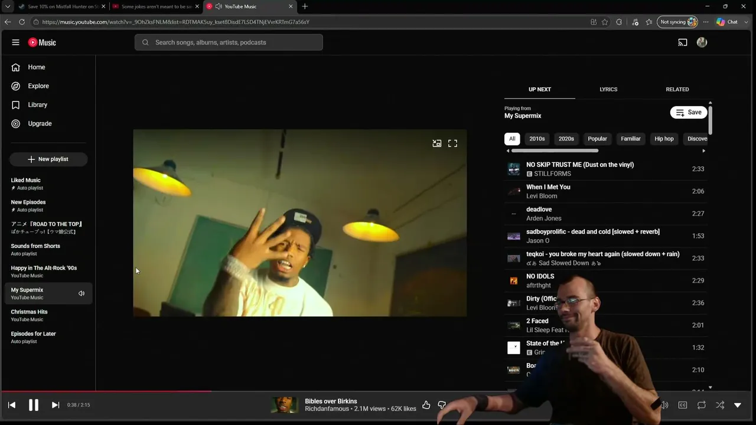Toggle closed captions in player bar
The image size is (756, 425).
(x=683, y=406)
